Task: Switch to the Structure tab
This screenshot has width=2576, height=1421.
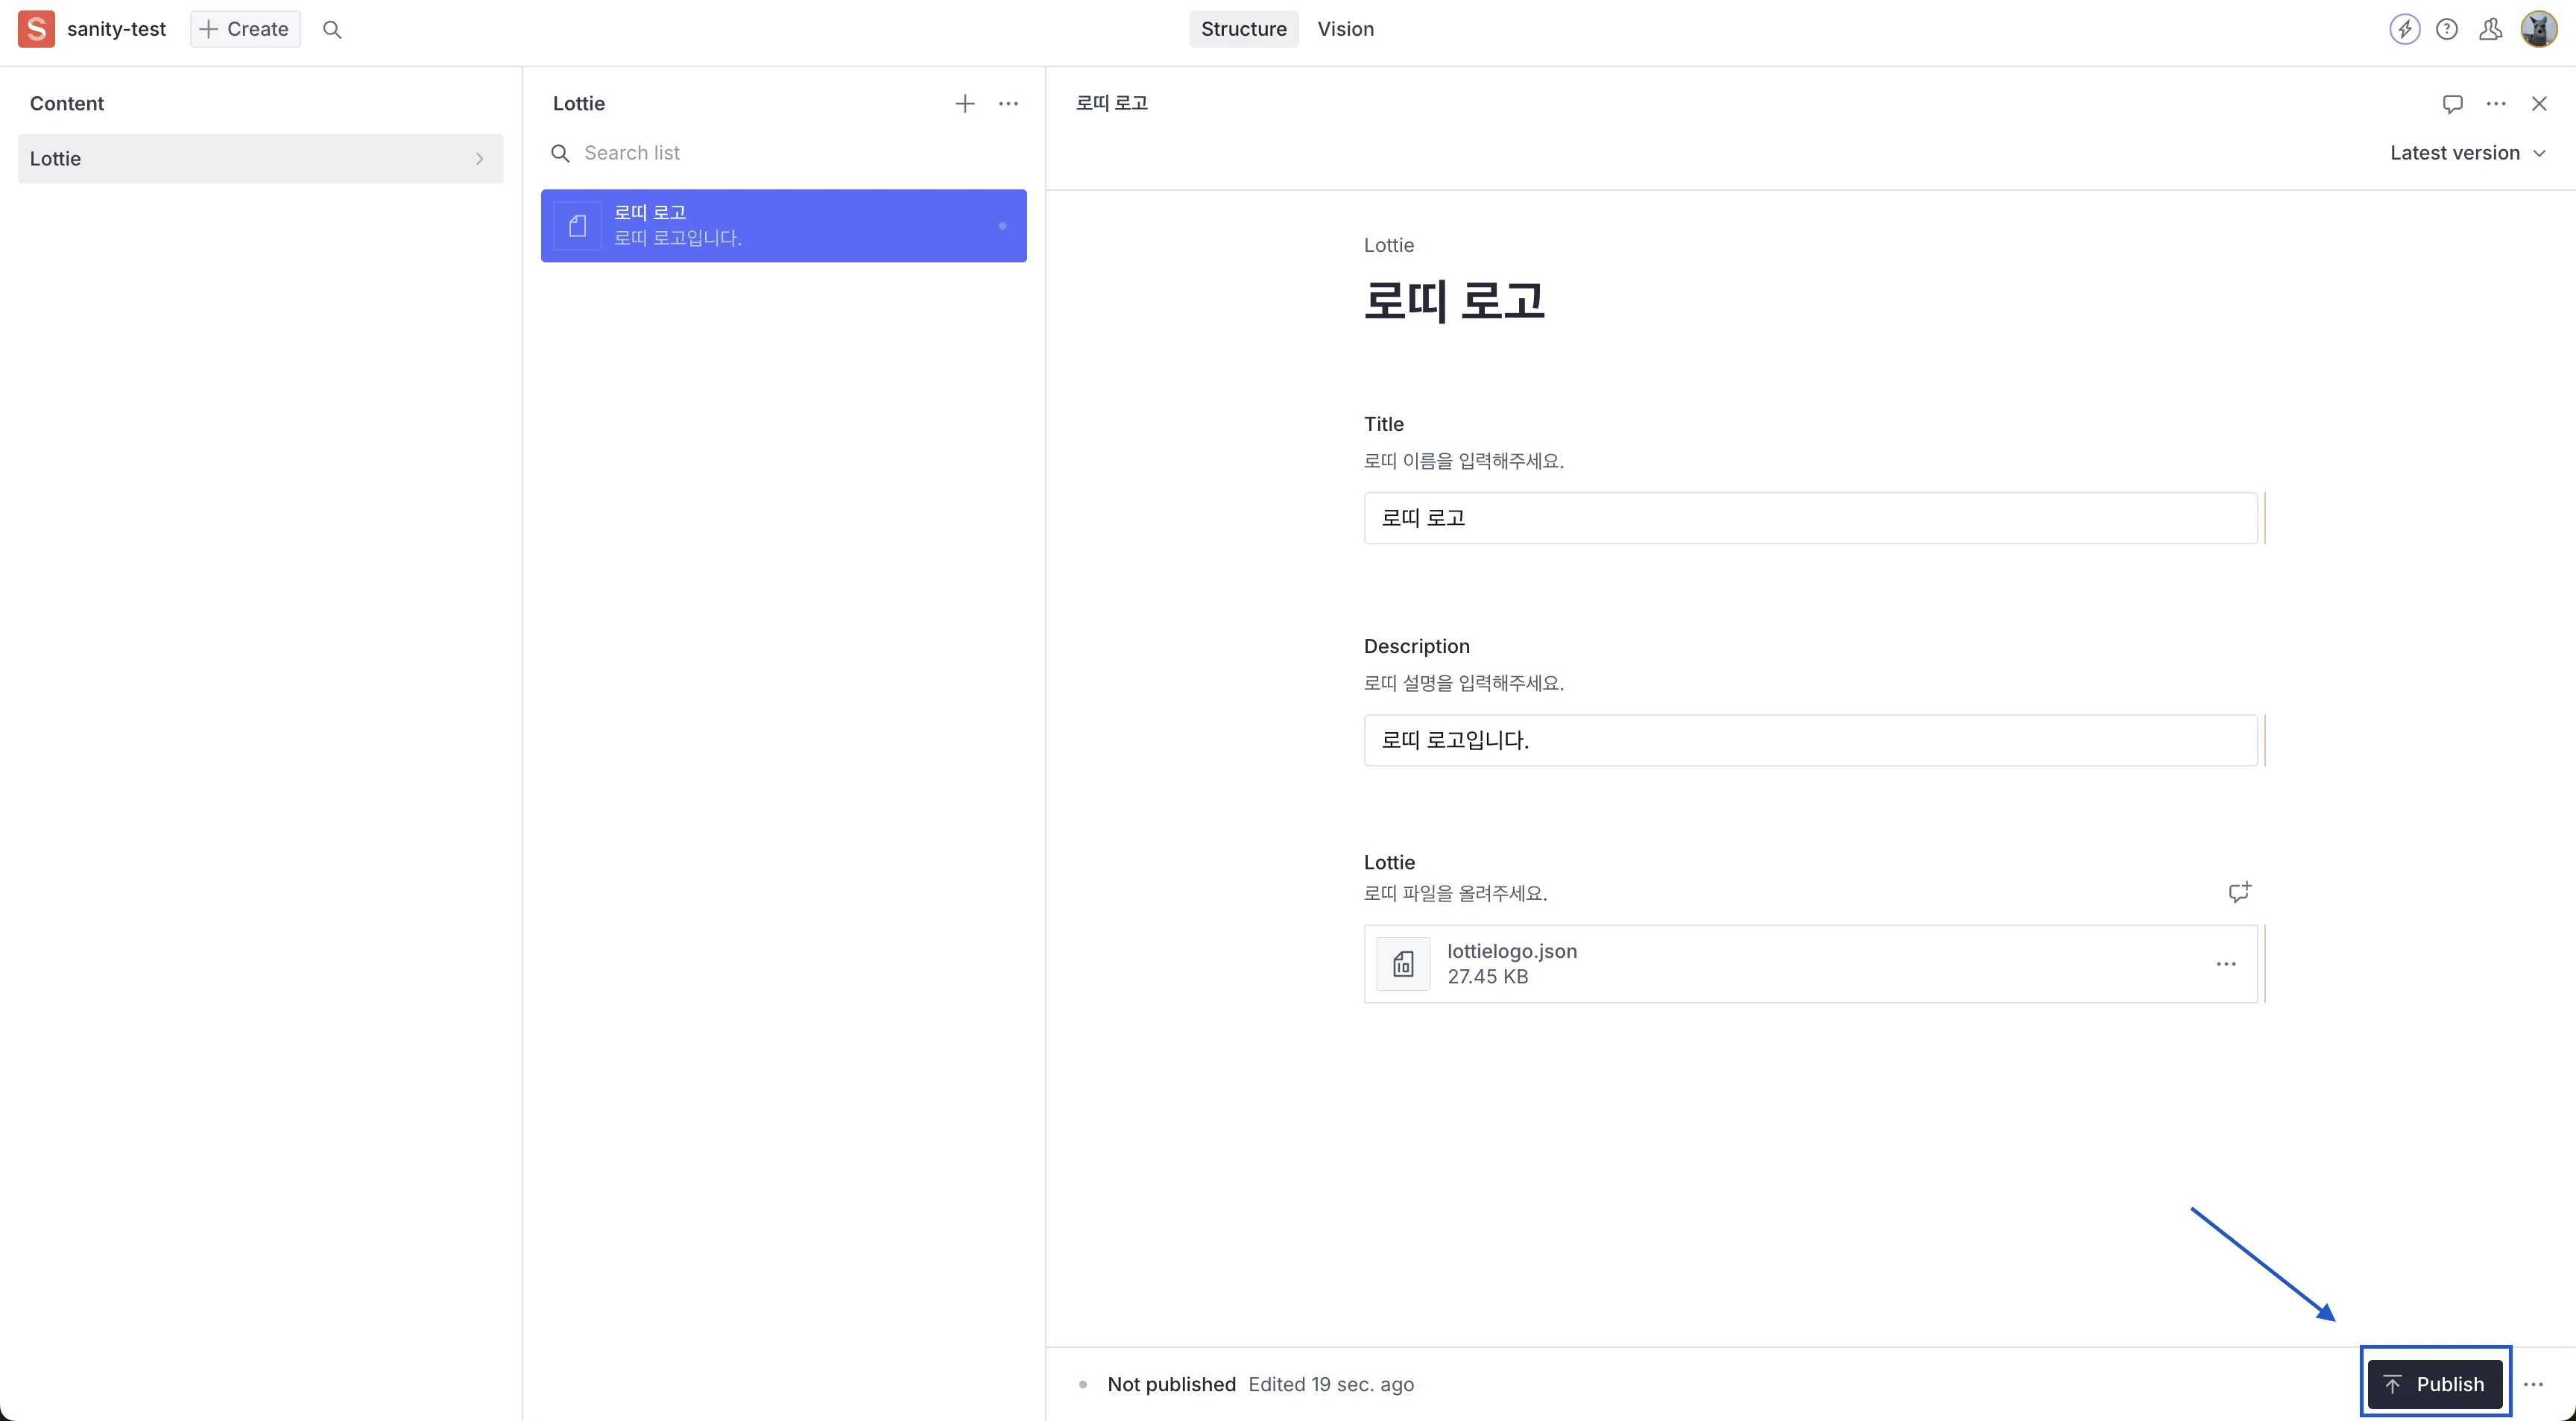Action: 1243,29
